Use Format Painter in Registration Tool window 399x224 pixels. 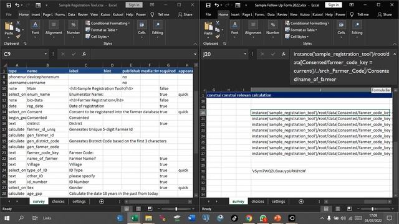(x=18, y=37)
